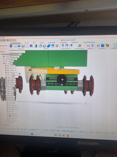Switch to the Fläche tab
The width and height of the screenshot is (117, 157).
coord(27,43)
